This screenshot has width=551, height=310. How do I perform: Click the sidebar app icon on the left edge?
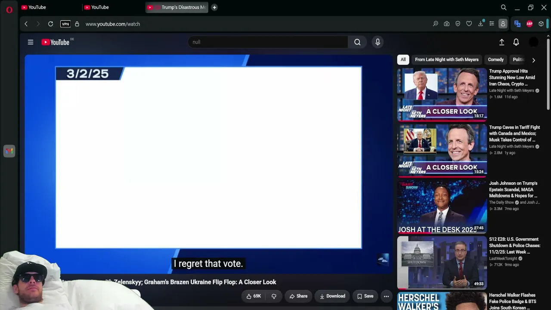[x=9, y=151]
